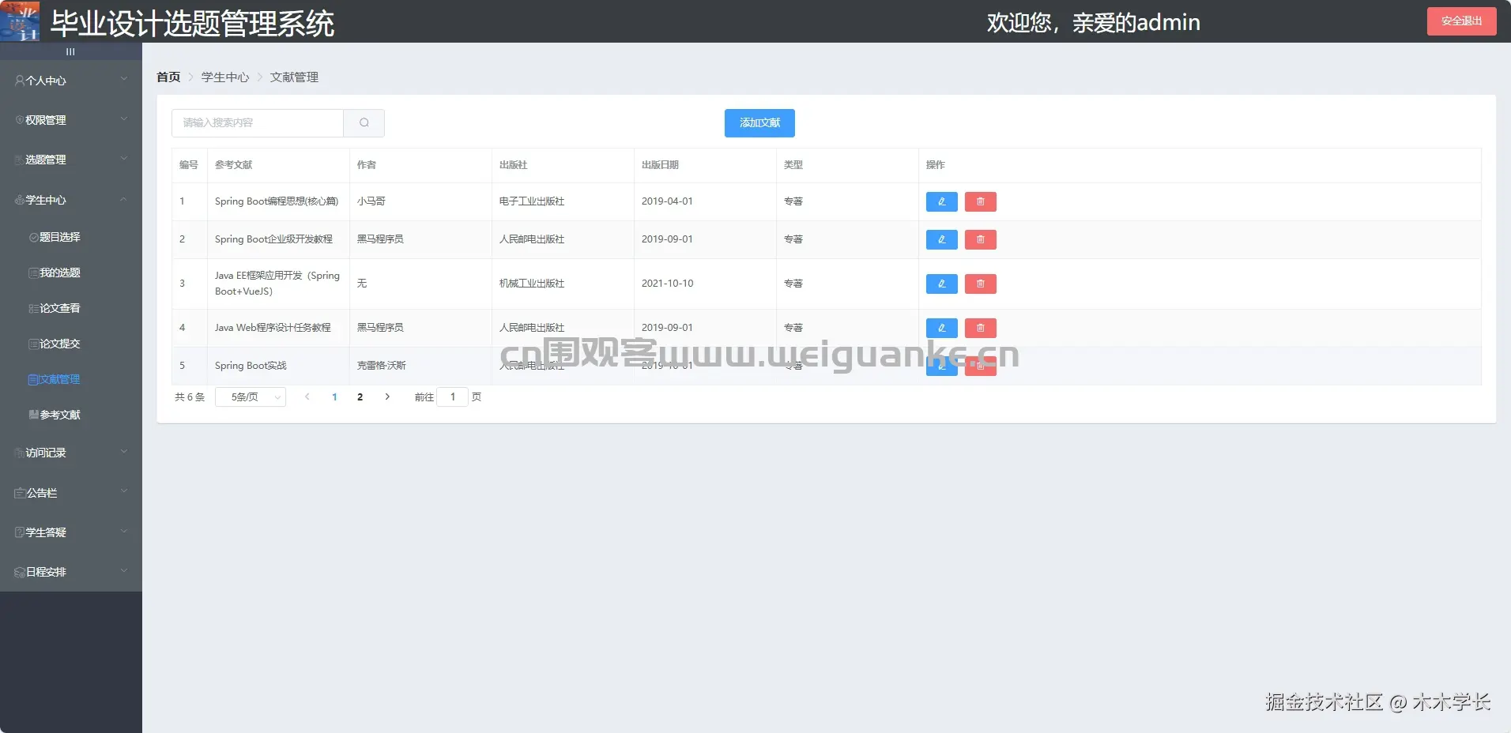Expand the 公告栏 menu
This screenshot has height=733, width=1511.
[x=71, y=492]
